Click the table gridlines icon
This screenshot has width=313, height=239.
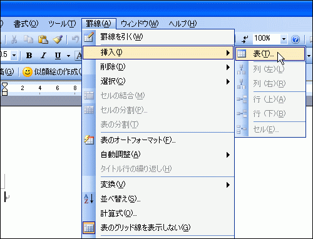coord(89,228)
